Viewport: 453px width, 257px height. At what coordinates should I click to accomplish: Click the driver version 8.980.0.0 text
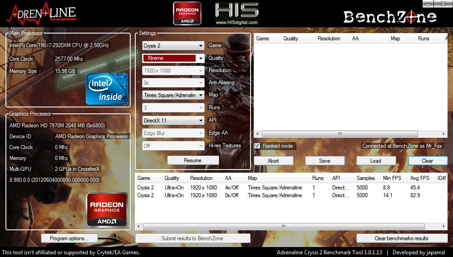pos(54,179)
